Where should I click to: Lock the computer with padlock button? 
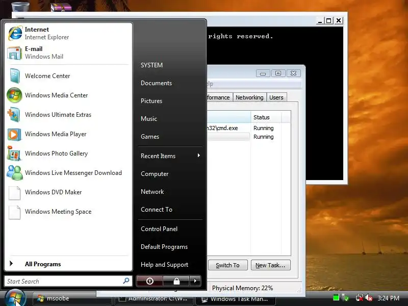(176, 281)
